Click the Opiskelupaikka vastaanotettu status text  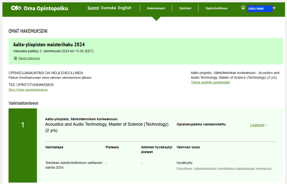(201, 124)
